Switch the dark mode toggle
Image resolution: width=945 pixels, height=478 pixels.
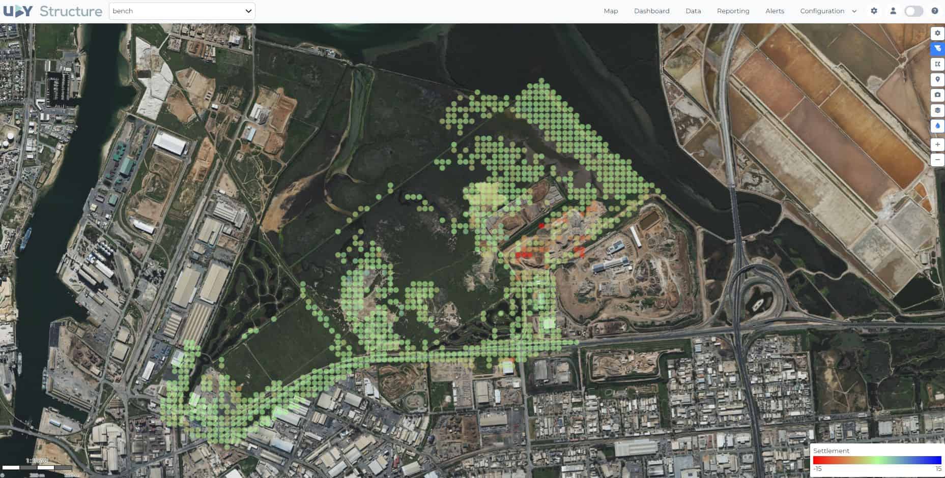[913, 10]
